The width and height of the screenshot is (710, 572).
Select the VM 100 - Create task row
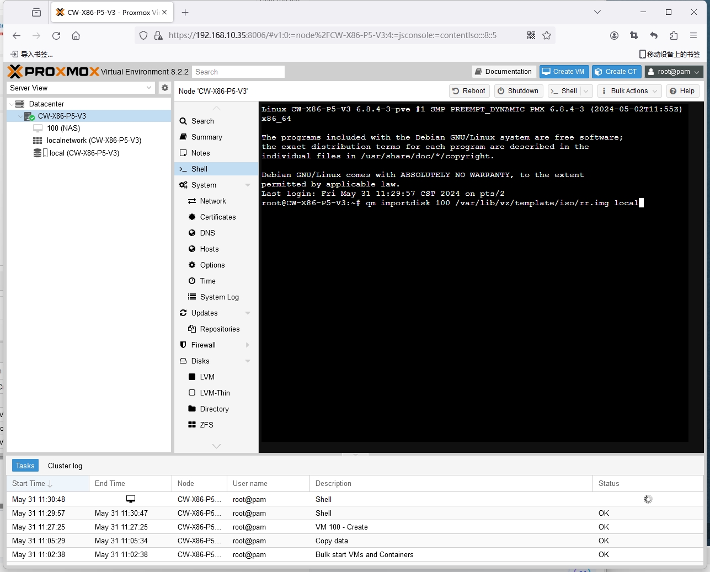(x=355, y=527)
